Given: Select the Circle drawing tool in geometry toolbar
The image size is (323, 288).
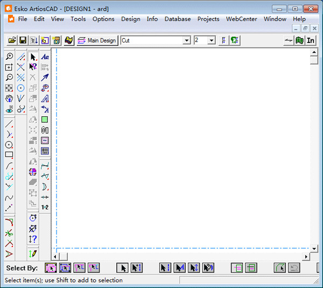Looking at the screenshot, I should pyautogui.click(x=9, y=145).
